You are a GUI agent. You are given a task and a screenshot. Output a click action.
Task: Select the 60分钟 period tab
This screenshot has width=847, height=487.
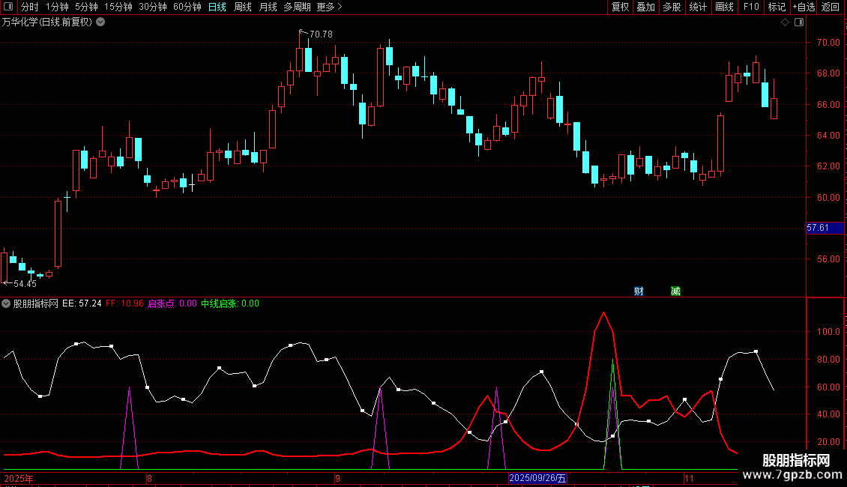tap(187, 7)
